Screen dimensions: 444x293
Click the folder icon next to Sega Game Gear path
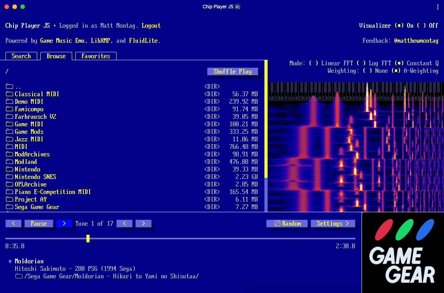19,276
